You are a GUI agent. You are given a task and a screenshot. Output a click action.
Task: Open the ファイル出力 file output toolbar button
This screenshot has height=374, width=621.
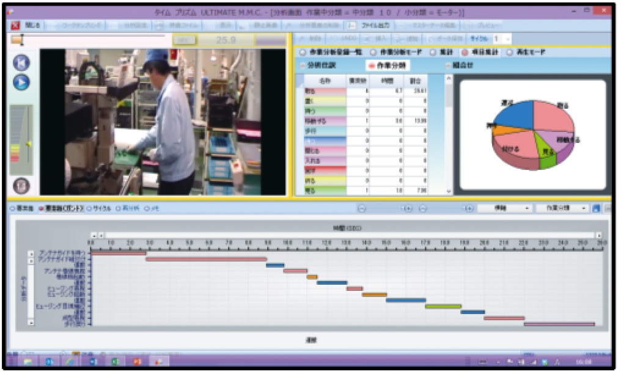tap(370, 25)
